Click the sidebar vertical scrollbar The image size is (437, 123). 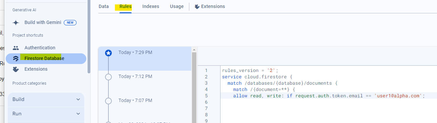coord(89,37)
